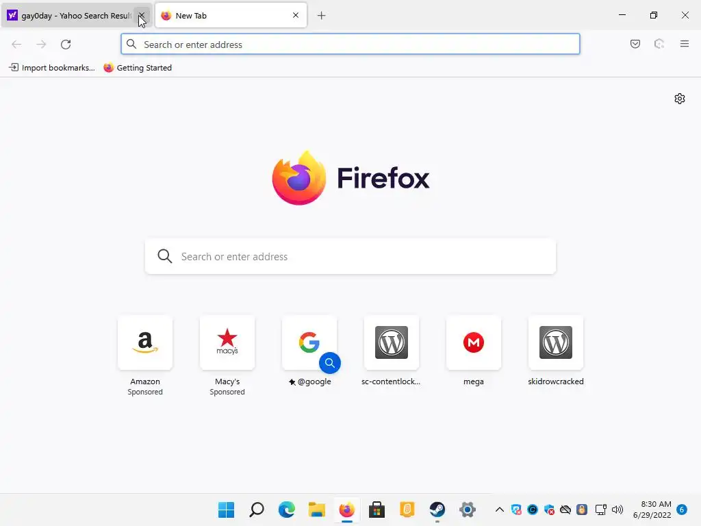
Task: Reload the current page
Action: click(66, 45)
